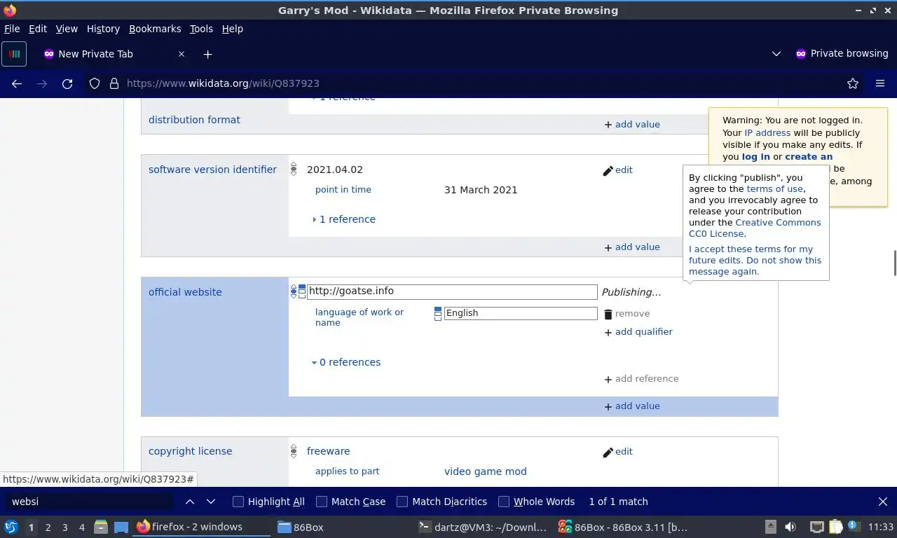Open the freeware value link

[328, 451]
